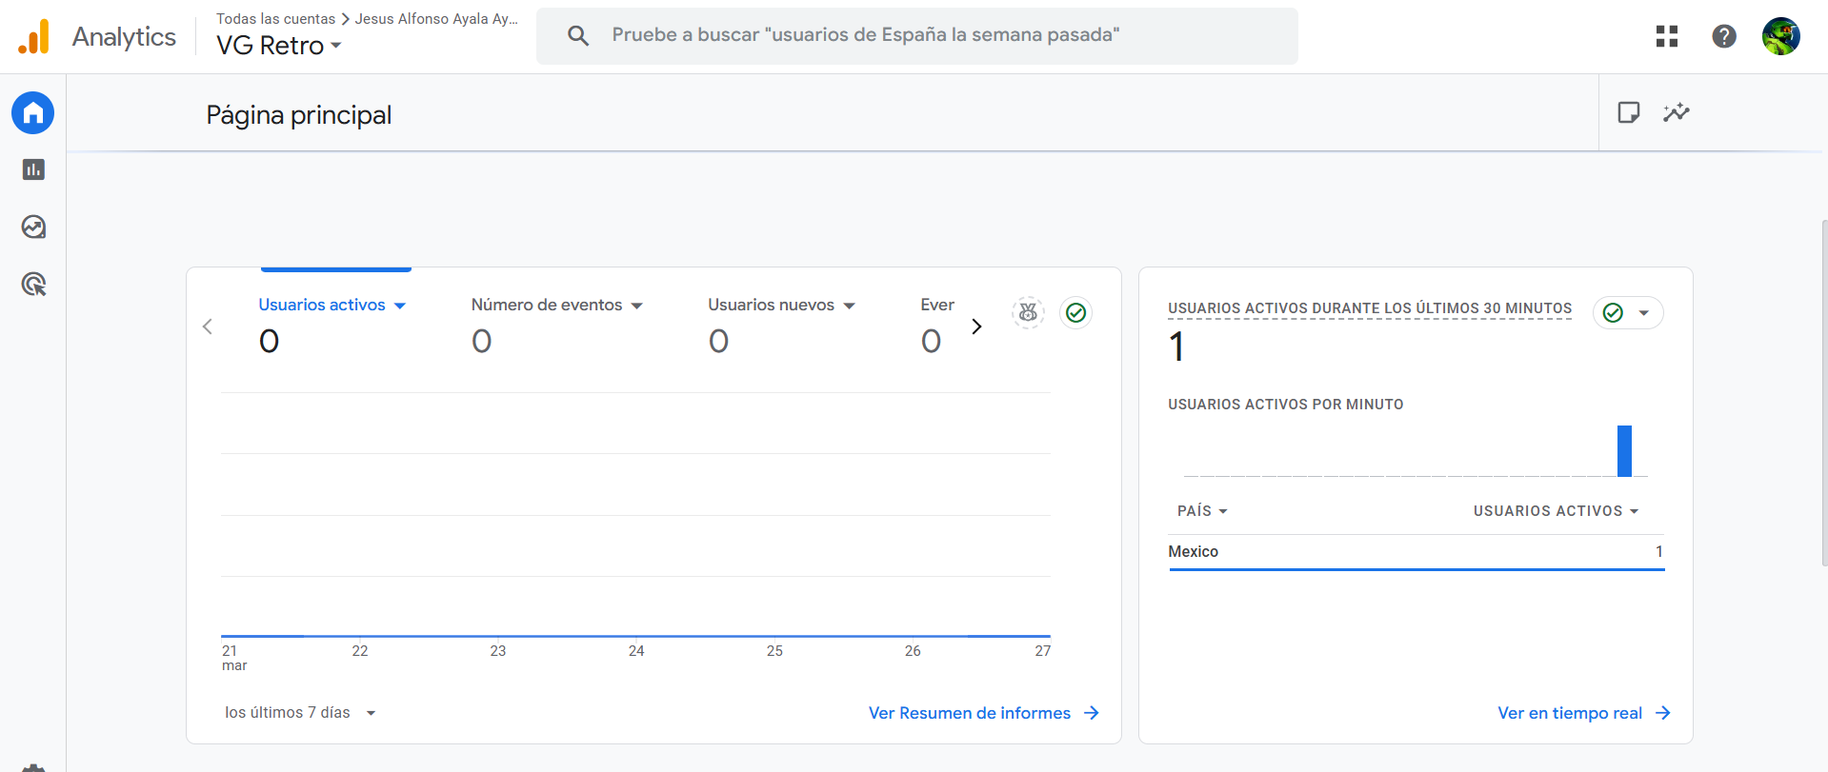Open the Reports sidebar icon
The height and width of the screenshot is (772, 1828).
point(33,169)
